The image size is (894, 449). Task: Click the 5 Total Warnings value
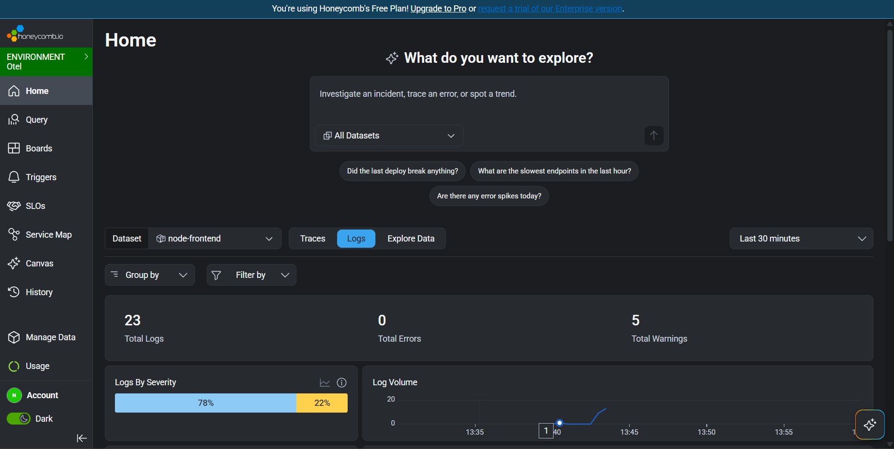[635, 320]
